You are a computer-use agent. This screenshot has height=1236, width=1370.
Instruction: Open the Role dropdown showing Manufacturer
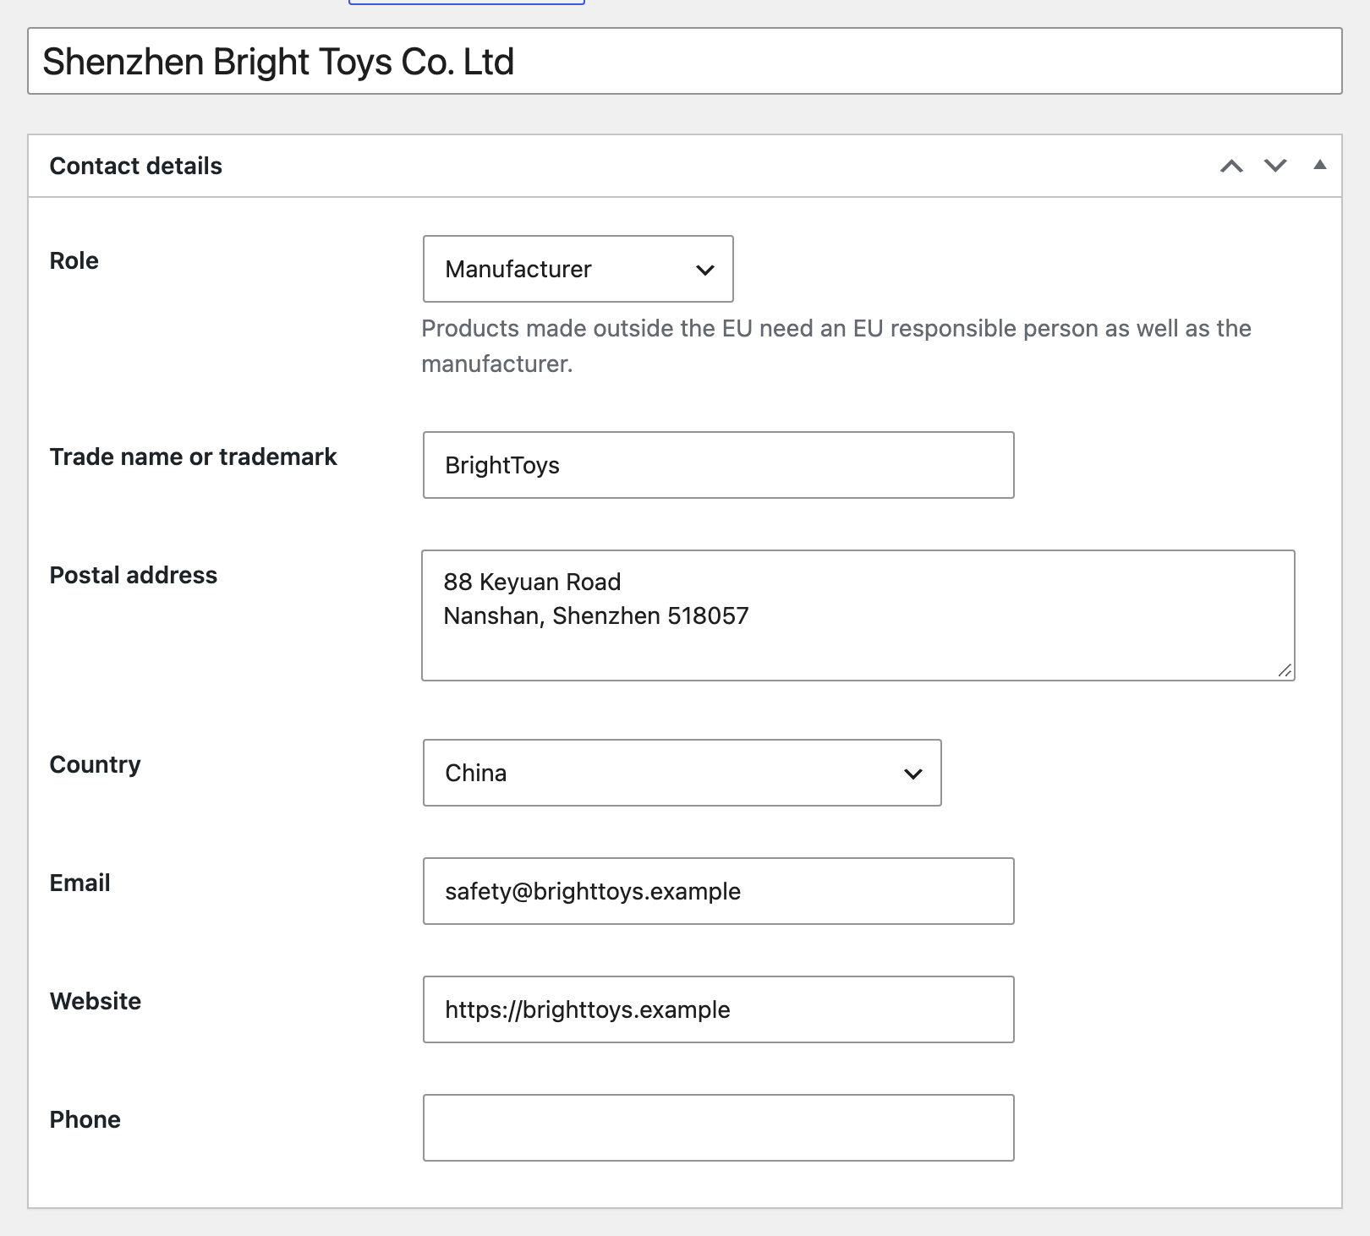578,269
